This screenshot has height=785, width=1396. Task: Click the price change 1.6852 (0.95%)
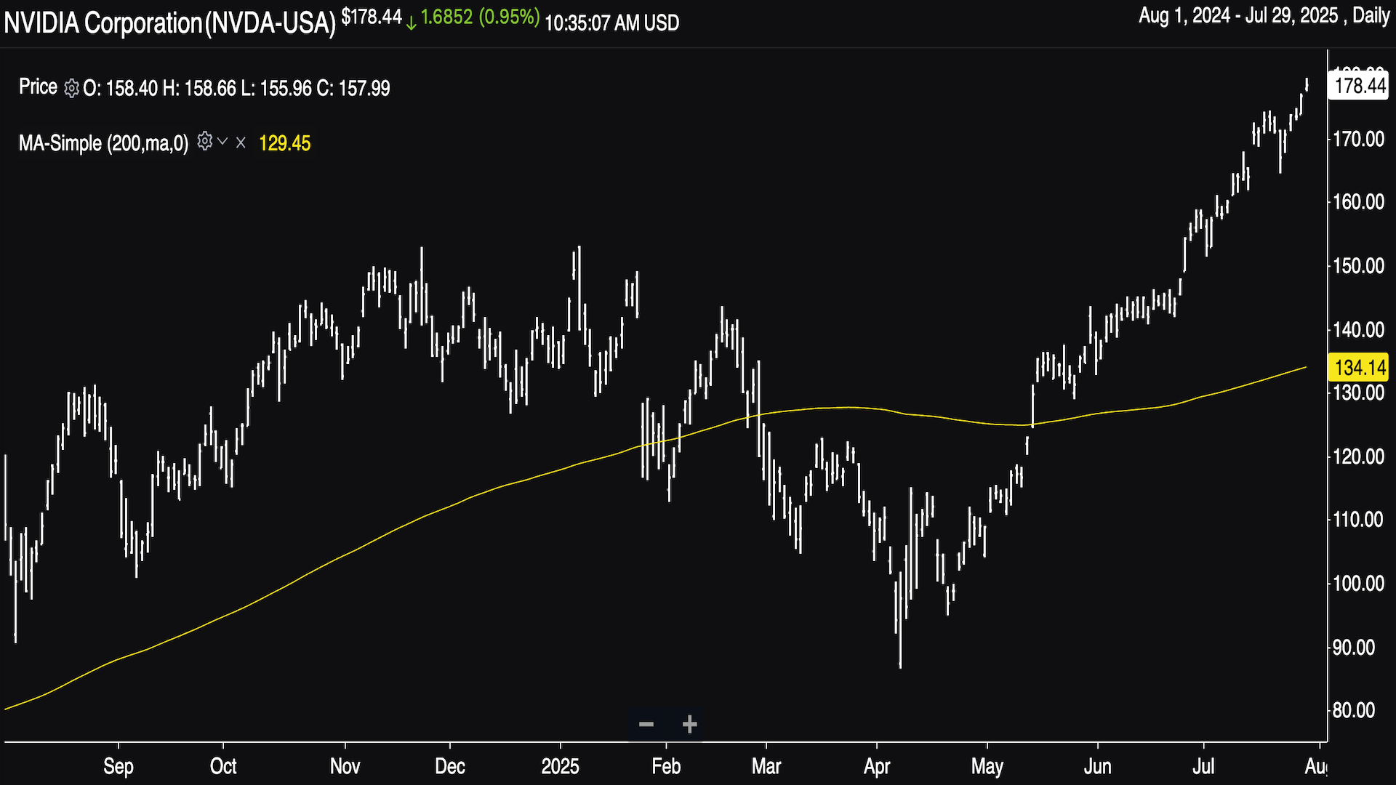click(480, 17)
